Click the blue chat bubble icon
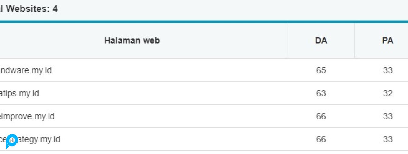The width and height of the screenshot is (408, 154). coord(12,141)
